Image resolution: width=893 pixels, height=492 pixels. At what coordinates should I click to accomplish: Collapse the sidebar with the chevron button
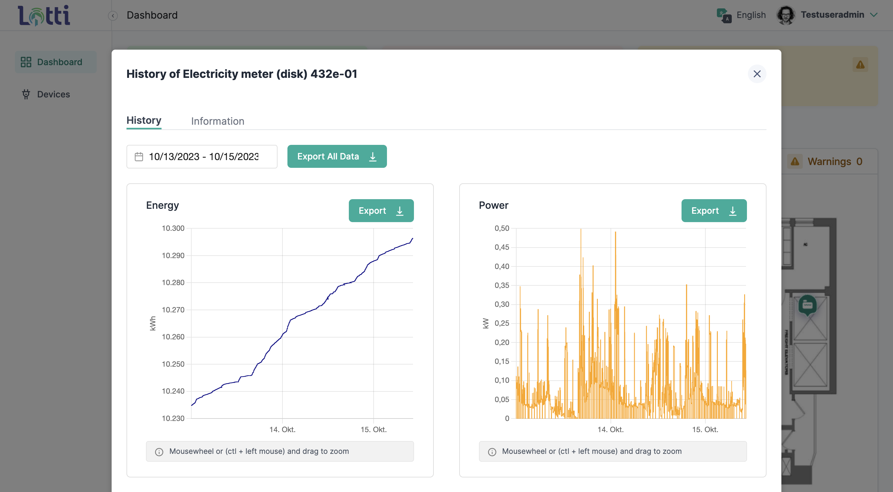(113, 16)
